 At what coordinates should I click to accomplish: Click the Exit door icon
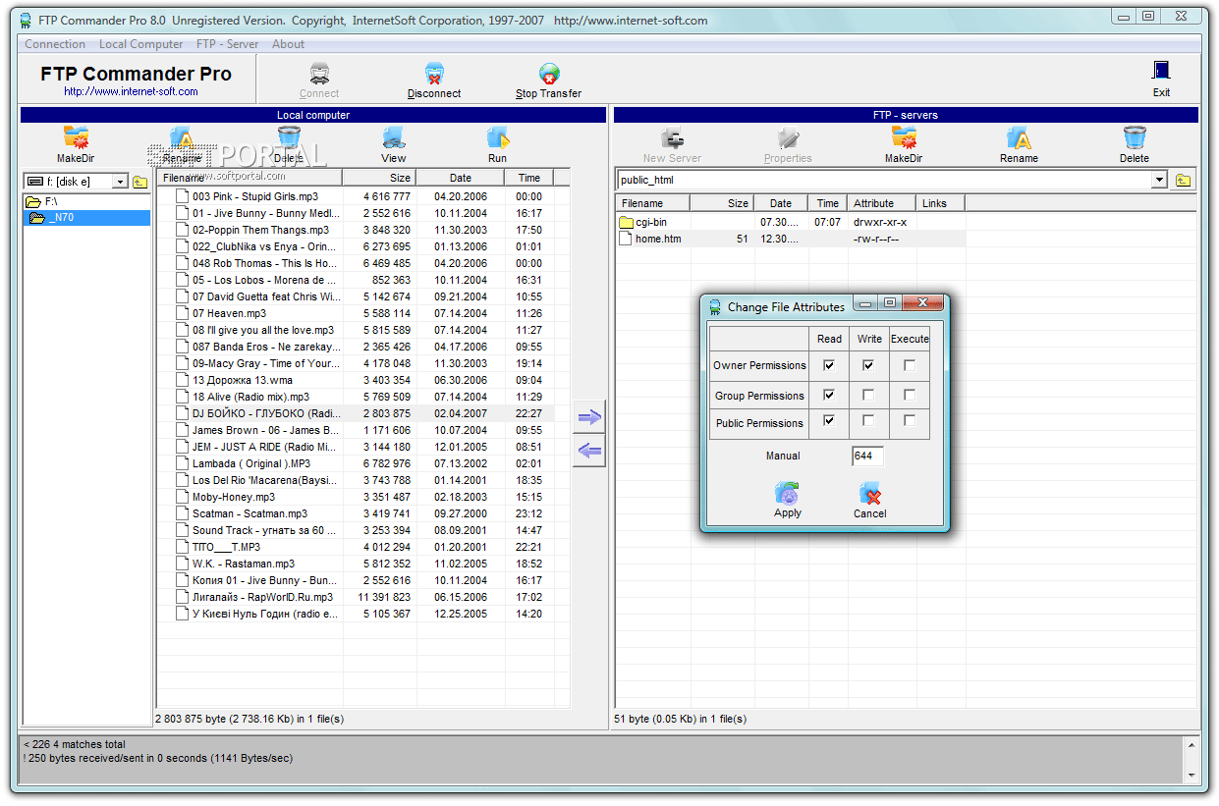tap(1161, 71)
